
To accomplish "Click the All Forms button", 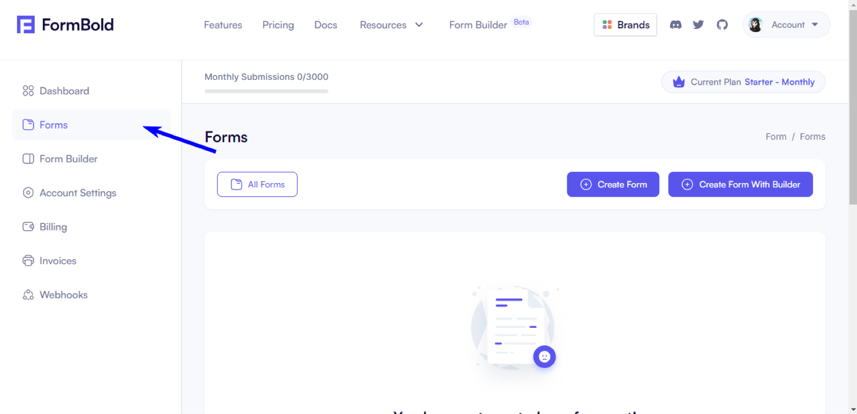I will [x=257, y=184].
